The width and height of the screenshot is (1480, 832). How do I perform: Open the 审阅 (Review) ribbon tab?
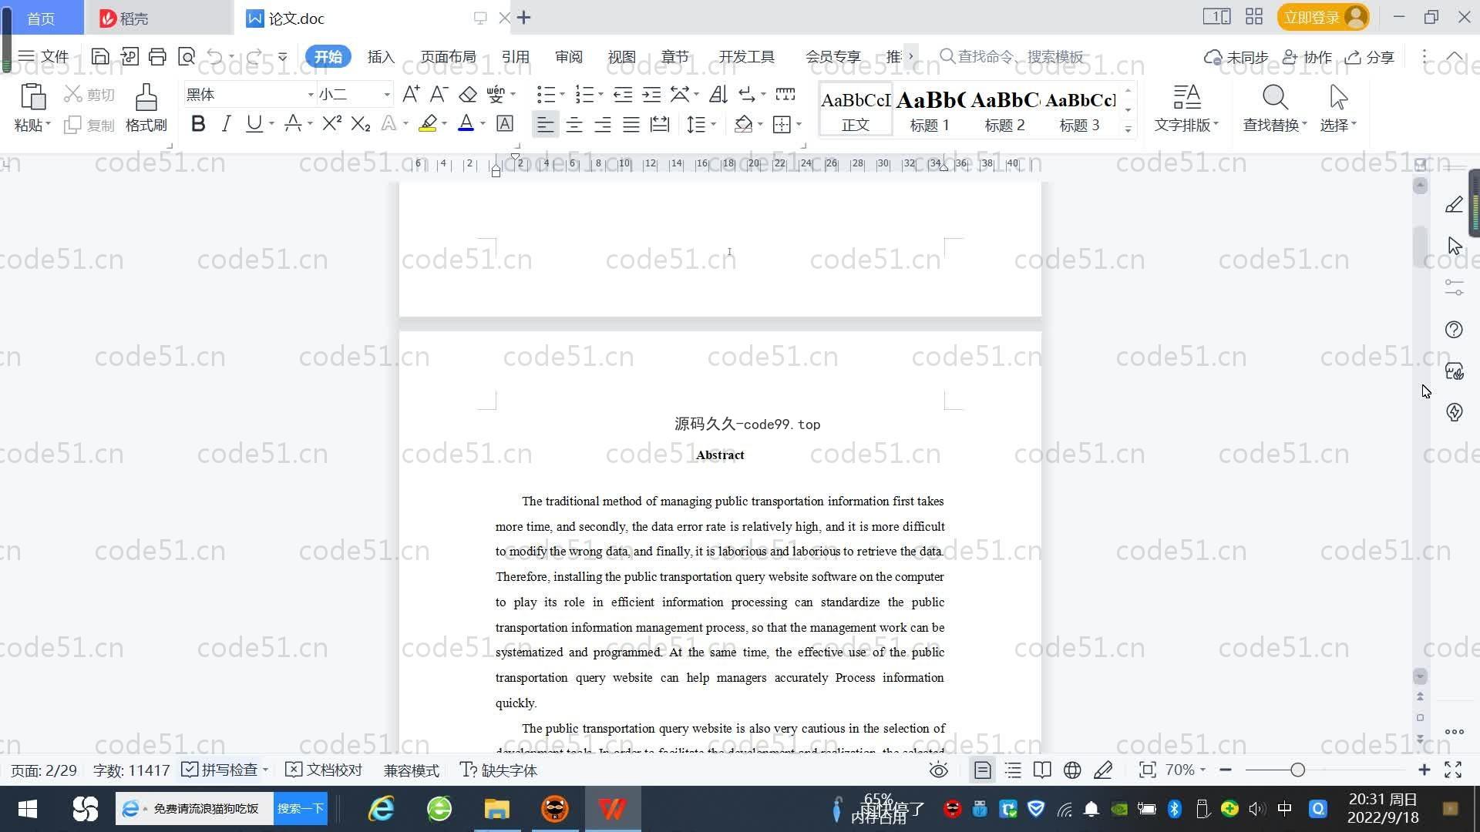(568, 57)
